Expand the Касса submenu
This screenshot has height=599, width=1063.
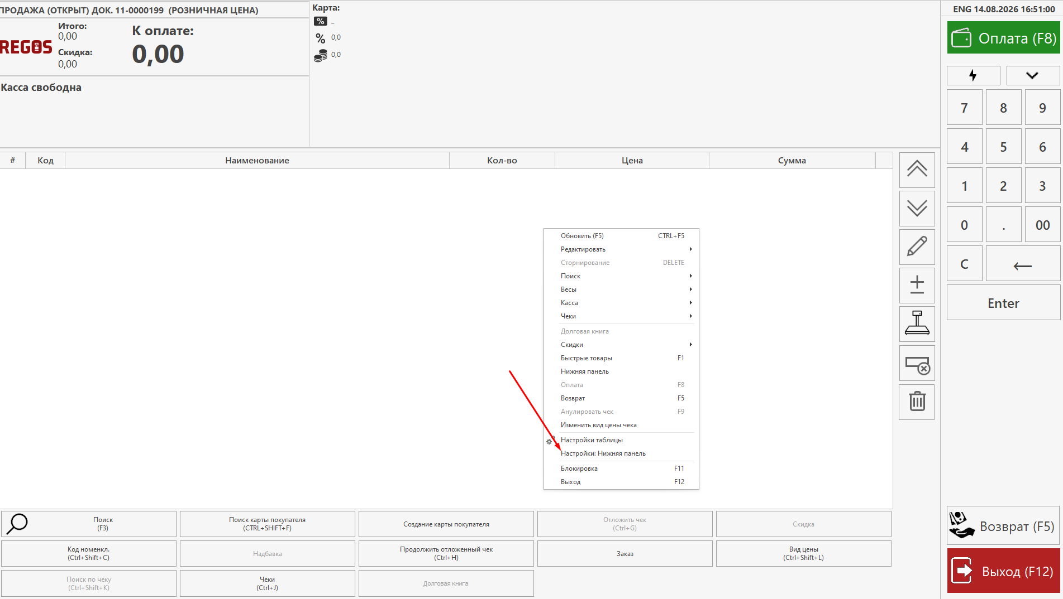tap(621, 303)
